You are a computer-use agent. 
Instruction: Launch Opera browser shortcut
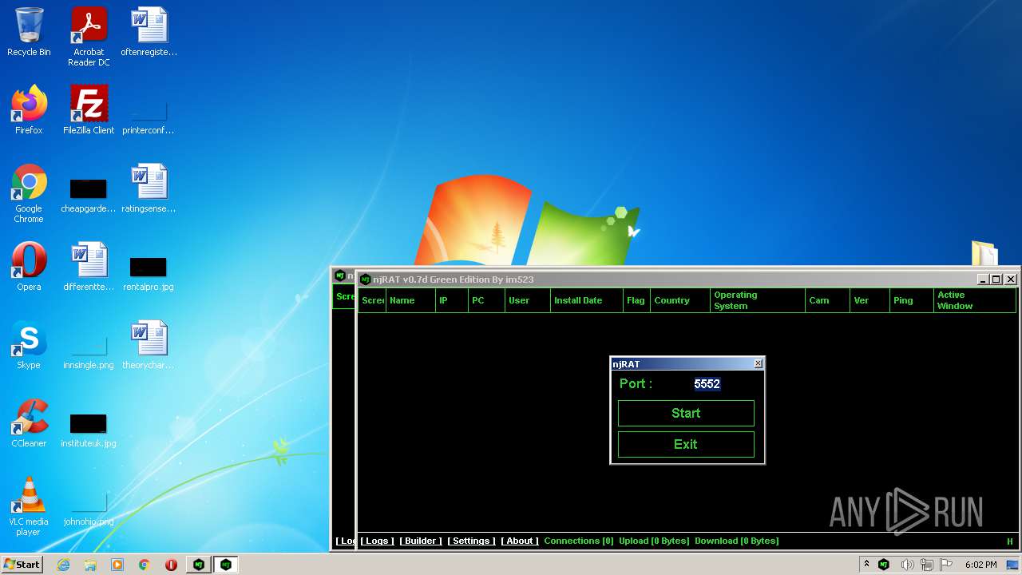[x=29, y=267]
